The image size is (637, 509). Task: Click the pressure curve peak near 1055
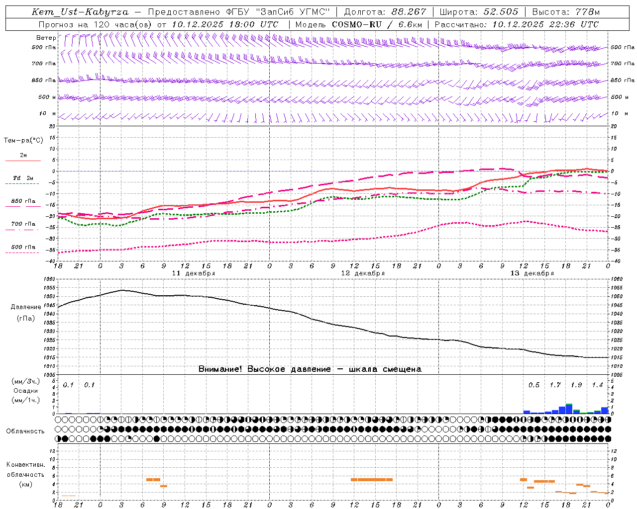(x=121, y=290)
